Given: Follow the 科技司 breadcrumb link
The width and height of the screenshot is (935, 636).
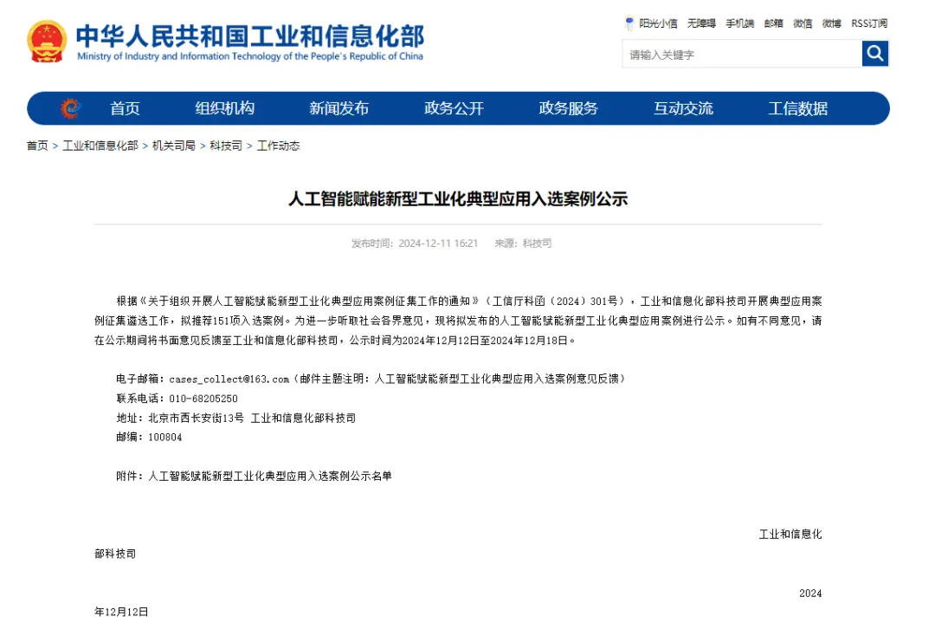Looking at the screenshot, I should (x=225, y=146).
